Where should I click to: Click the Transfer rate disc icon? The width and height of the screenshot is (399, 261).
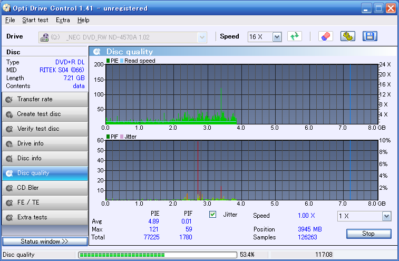(9, 100)
